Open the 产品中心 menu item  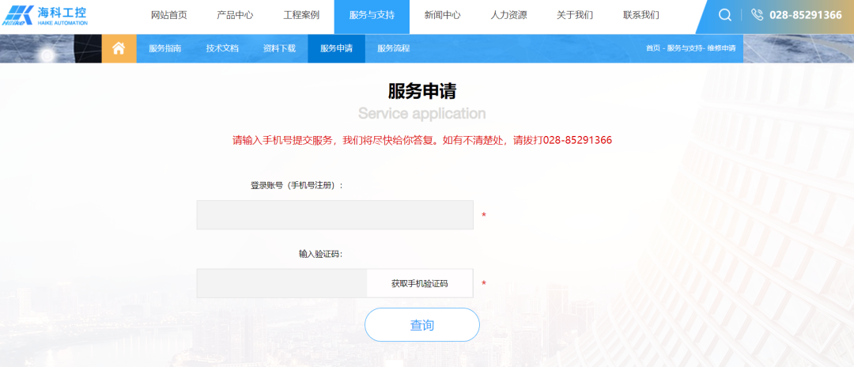click(235, 15)
